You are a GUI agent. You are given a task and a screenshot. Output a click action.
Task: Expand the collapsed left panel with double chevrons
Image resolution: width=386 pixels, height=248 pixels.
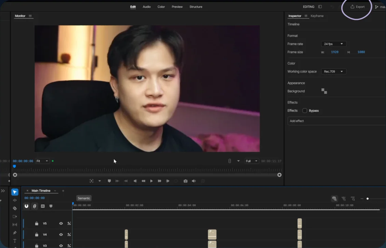(x=3, y=191)
